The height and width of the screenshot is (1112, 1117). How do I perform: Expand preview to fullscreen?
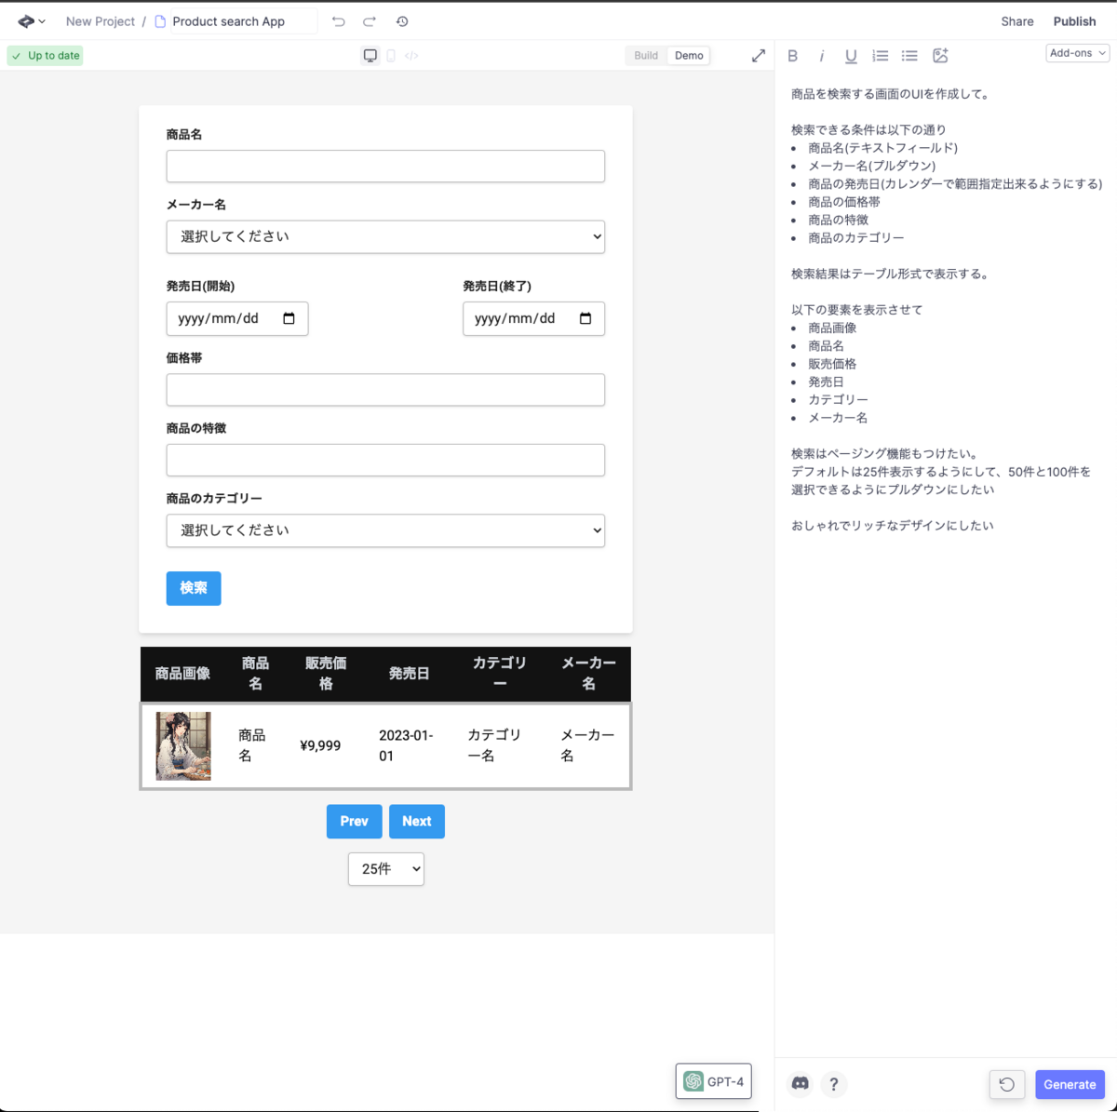[759, 56]
